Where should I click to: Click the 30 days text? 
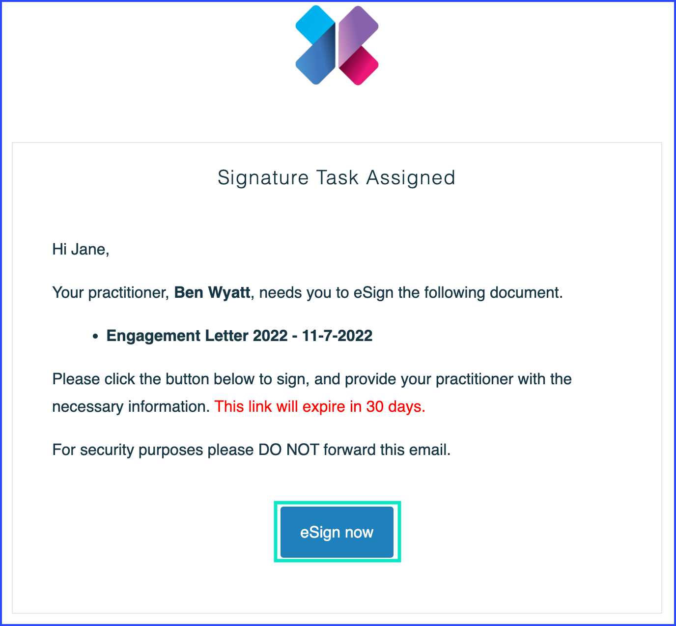[395, 407]
